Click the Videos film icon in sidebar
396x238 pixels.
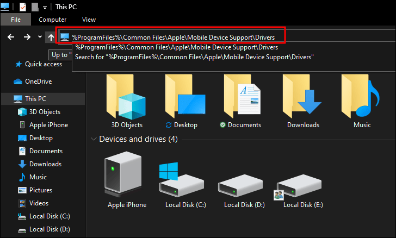coord(22,203)
